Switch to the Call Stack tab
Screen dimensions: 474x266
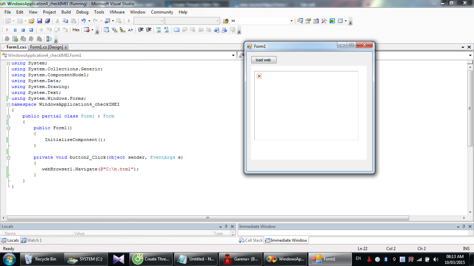click(251, 240)
